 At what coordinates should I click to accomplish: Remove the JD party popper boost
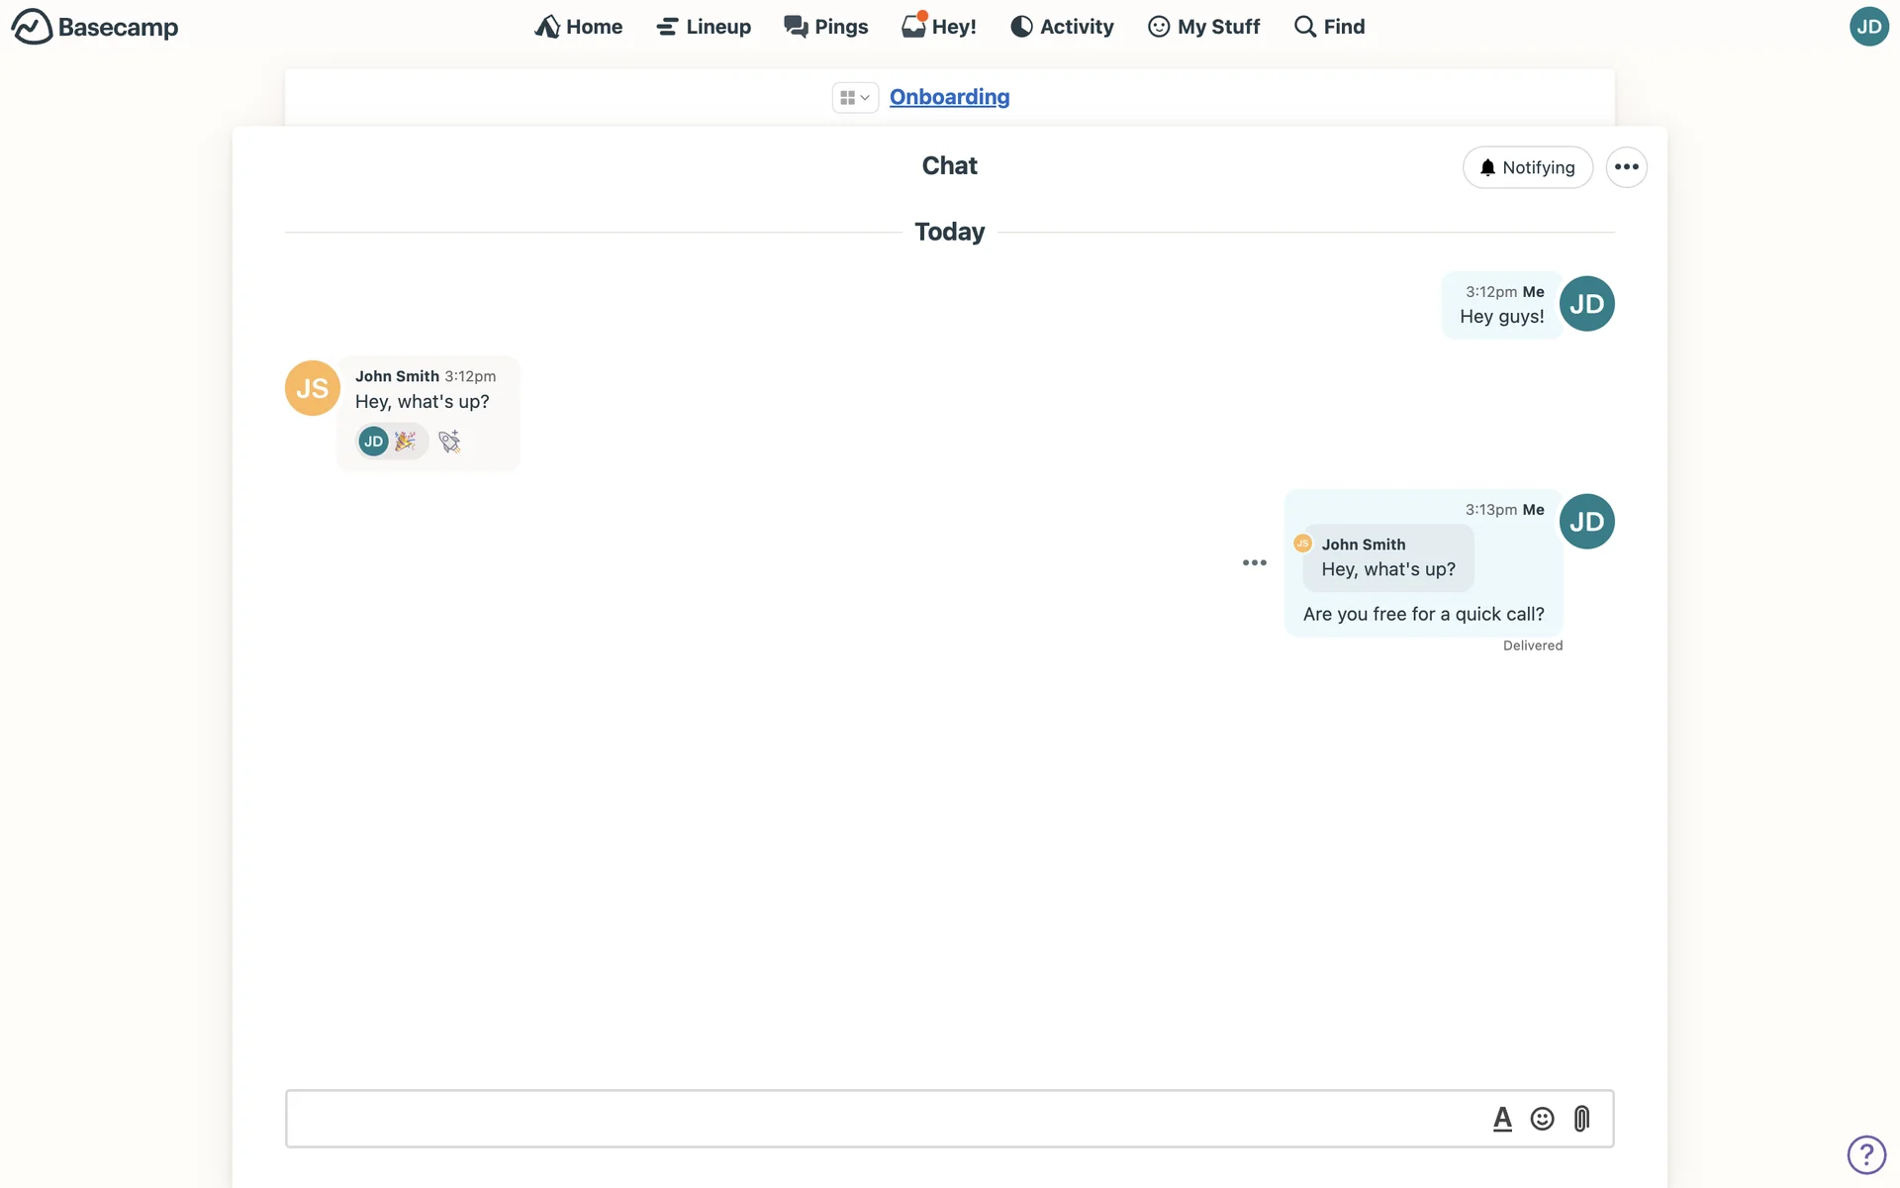(x=393, y=442)
